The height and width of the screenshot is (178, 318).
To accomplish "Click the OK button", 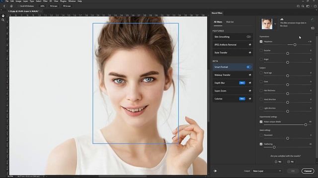I will click(x=293, y=171).
